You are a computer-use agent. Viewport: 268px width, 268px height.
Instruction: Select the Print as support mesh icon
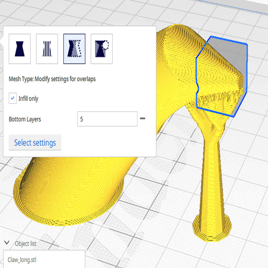pos(47,49)
